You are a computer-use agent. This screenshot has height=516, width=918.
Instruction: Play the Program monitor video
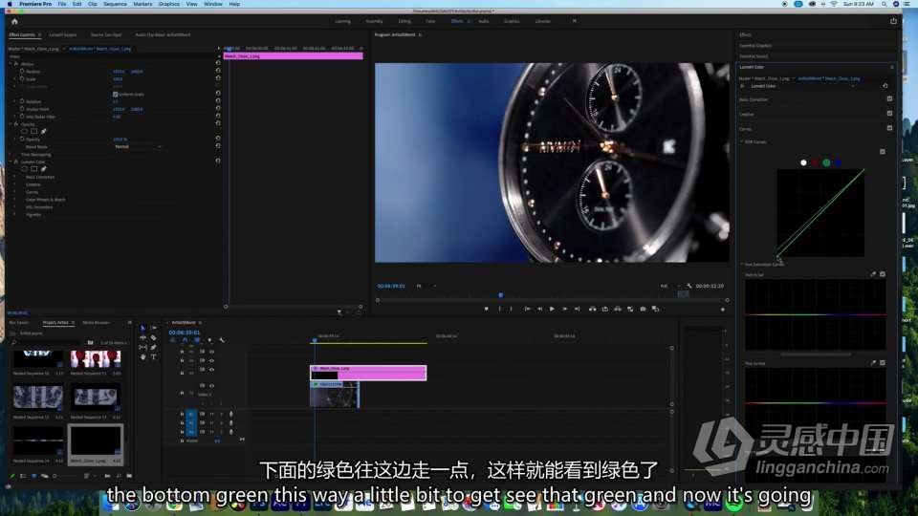[552, 309]
